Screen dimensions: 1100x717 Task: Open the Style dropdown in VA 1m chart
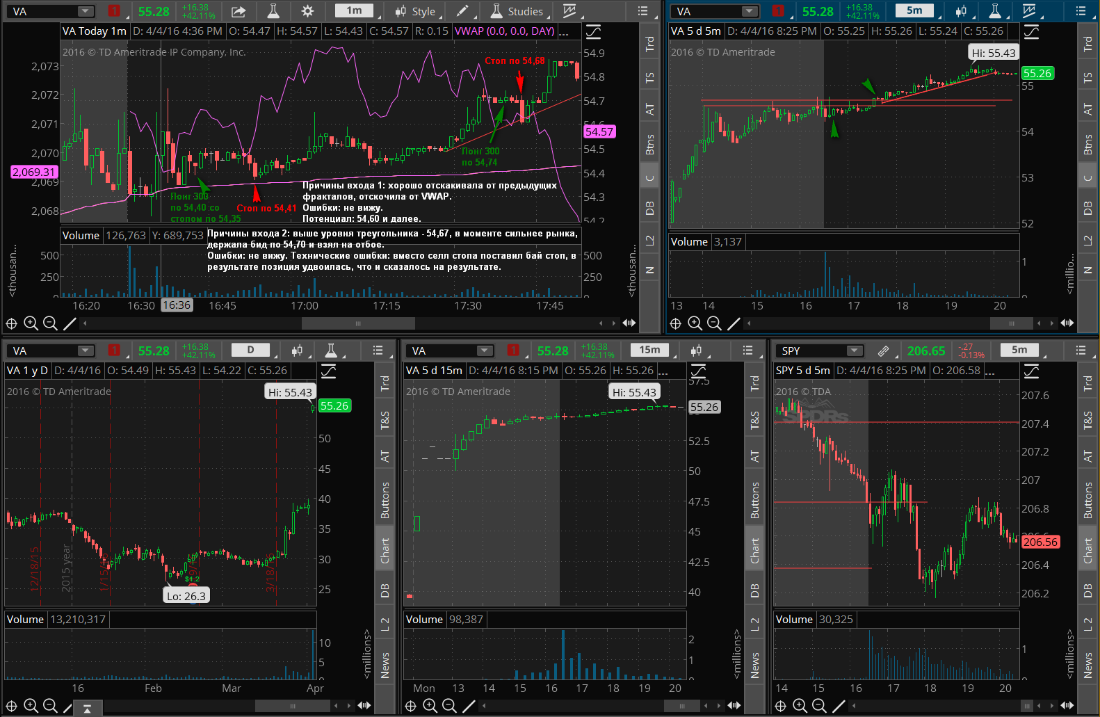click(416, 11)
